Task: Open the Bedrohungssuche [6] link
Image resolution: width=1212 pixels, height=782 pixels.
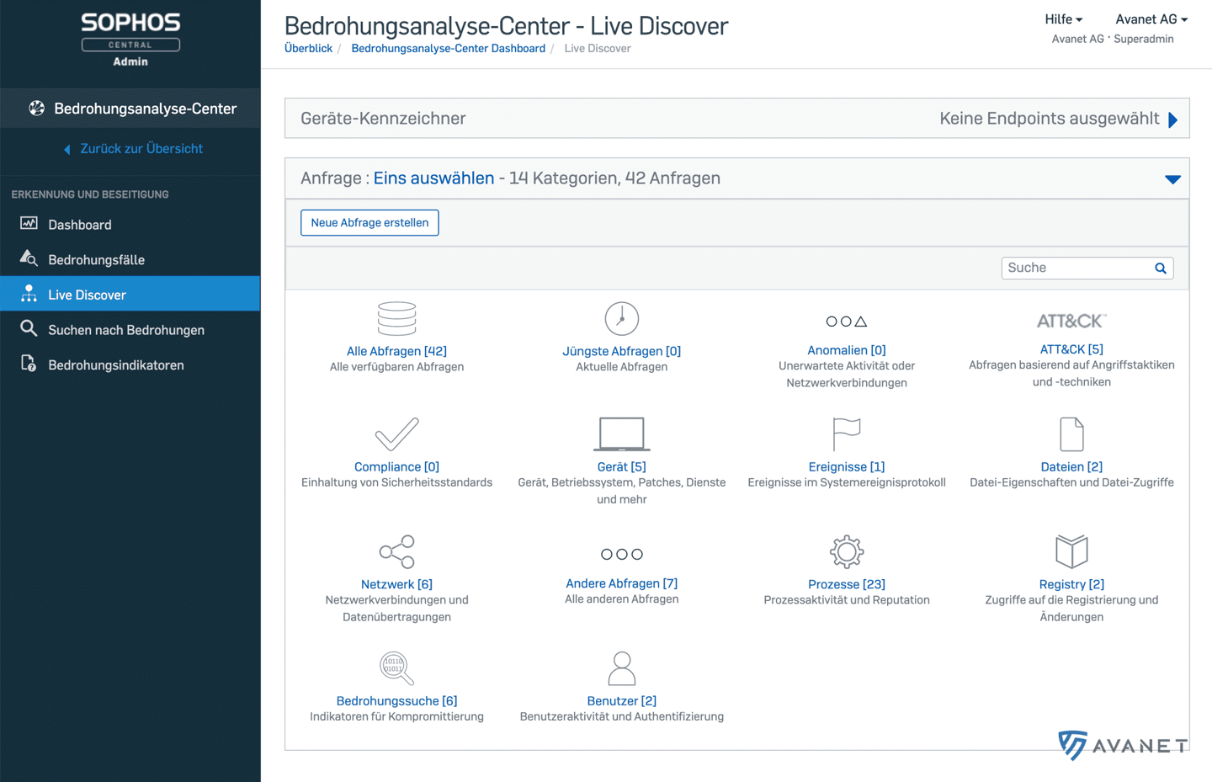Action: click(396, 701)
